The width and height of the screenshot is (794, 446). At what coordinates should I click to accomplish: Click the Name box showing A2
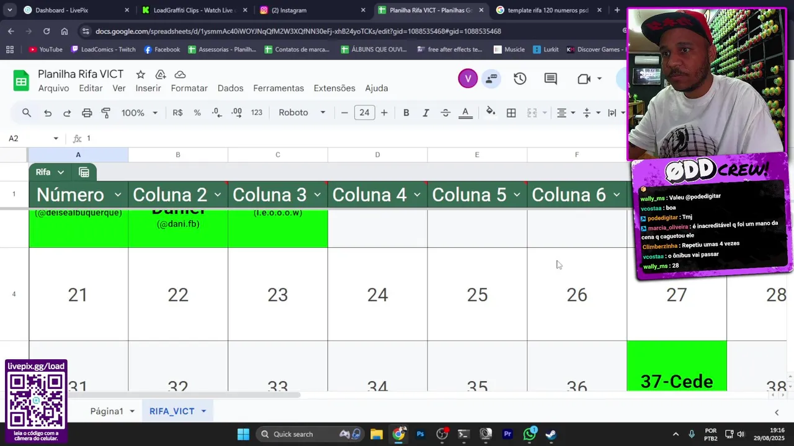coord(32,138)
